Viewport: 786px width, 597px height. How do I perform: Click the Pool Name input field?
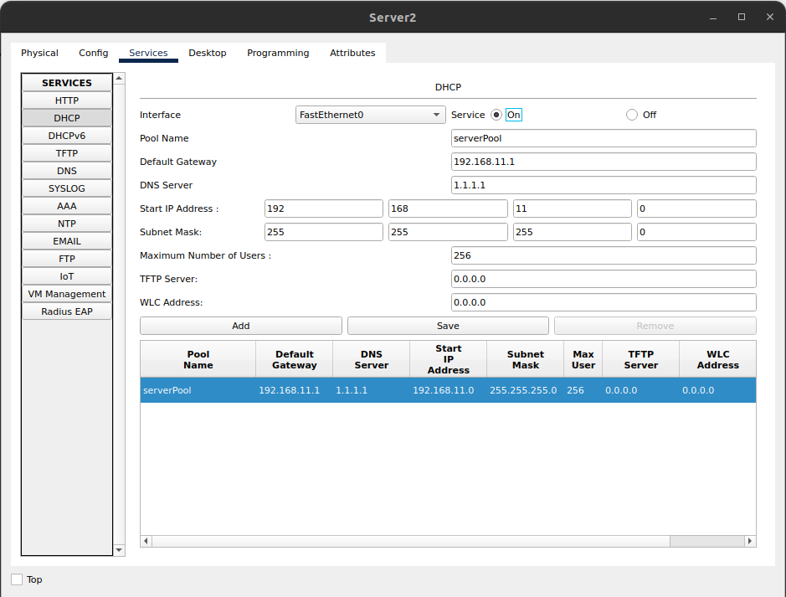pyautogui.click(x=603, y=138)
